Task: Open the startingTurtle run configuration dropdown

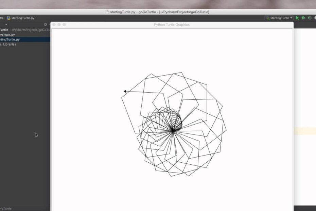Action: [x=291, y=18]
